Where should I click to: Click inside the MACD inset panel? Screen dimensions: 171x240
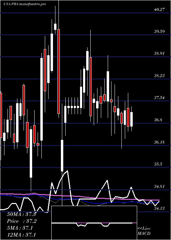[x=94, y=223]
